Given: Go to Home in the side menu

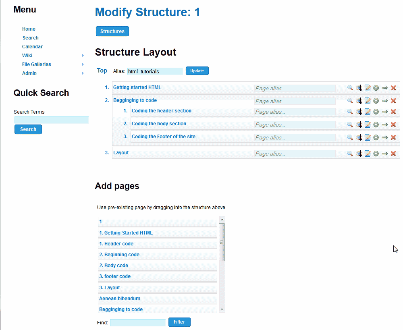Looking at the screenshot, I should (29, 29).
